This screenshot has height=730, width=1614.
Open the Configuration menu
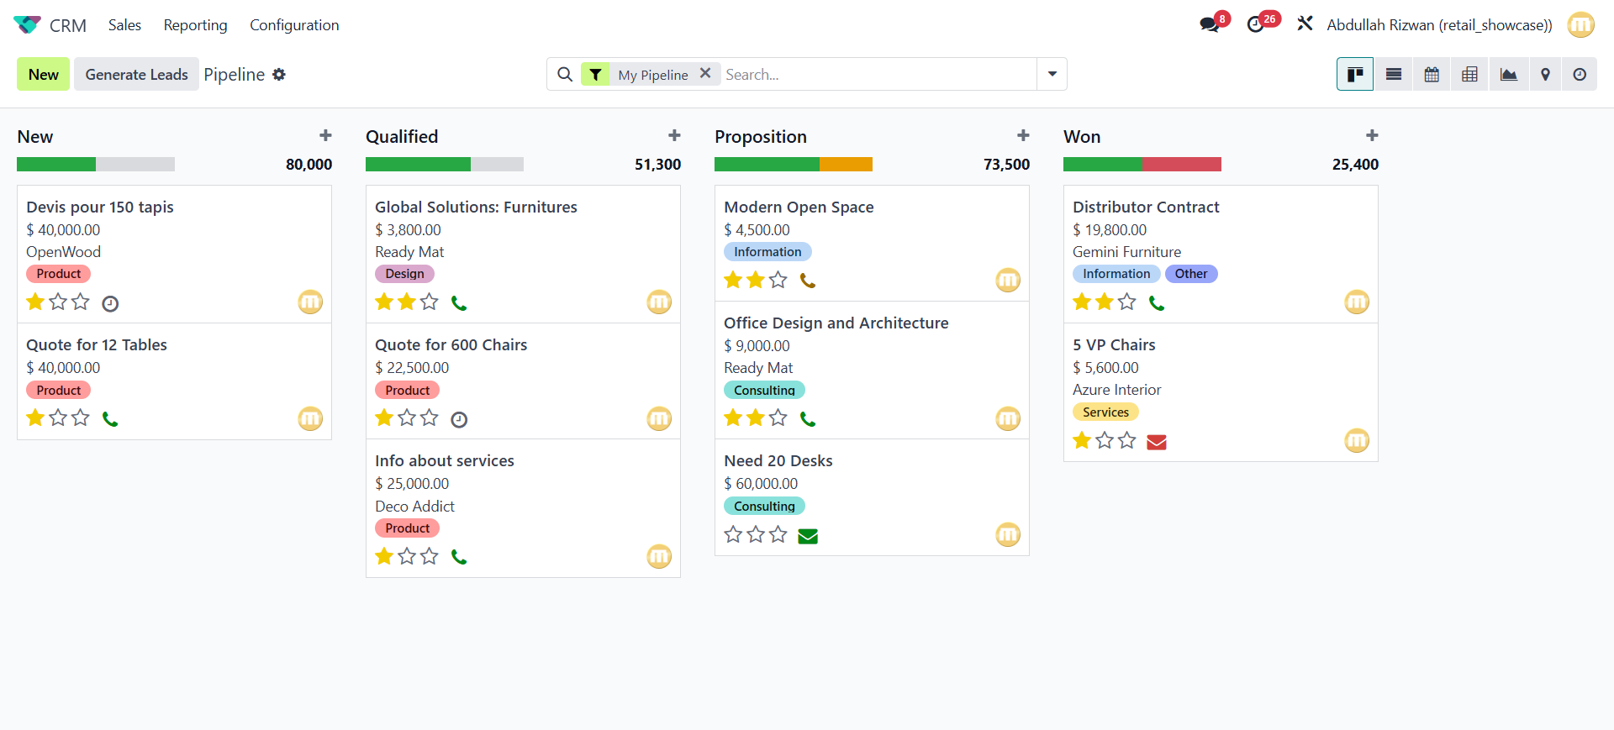point(294,25)
